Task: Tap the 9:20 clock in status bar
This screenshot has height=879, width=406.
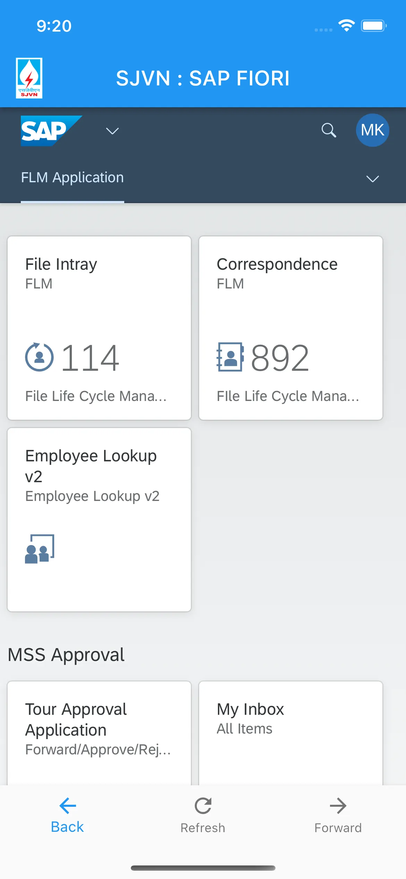Action: 54,26
